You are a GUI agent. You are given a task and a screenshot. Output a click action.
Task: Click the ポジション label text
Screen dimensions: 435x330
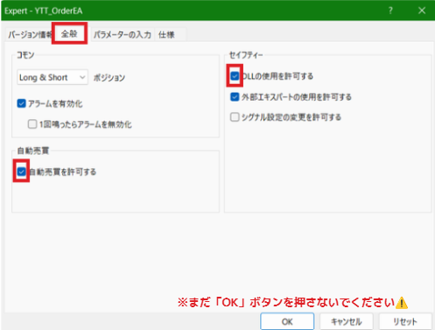109,78
